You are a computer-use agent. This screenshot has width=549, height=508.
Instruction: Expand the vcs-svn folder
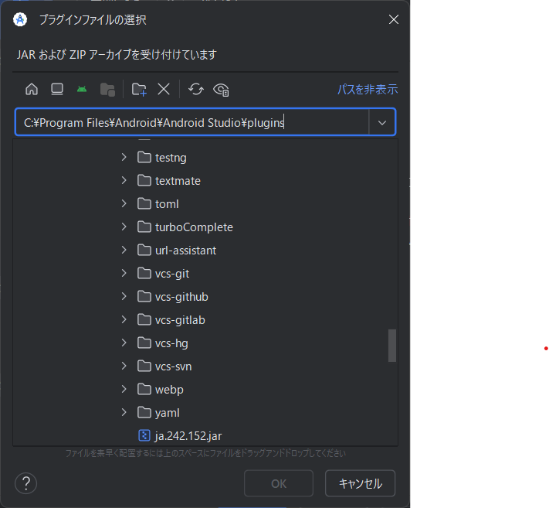click(x=124, y=366)
